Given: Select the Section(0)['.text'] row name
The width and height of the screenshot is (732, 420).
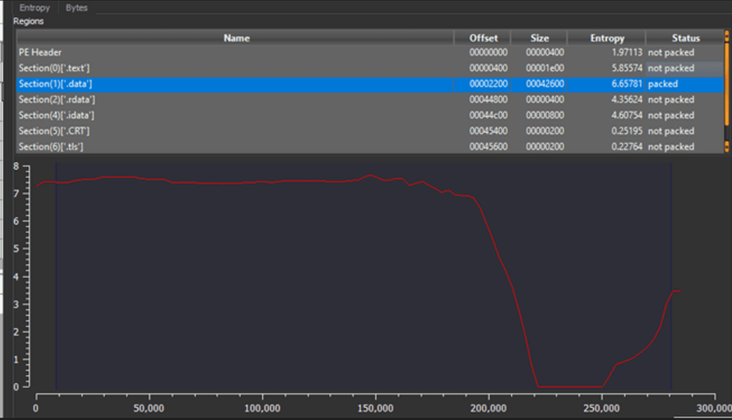Looking at the screenshot, I should coord(54,68).
